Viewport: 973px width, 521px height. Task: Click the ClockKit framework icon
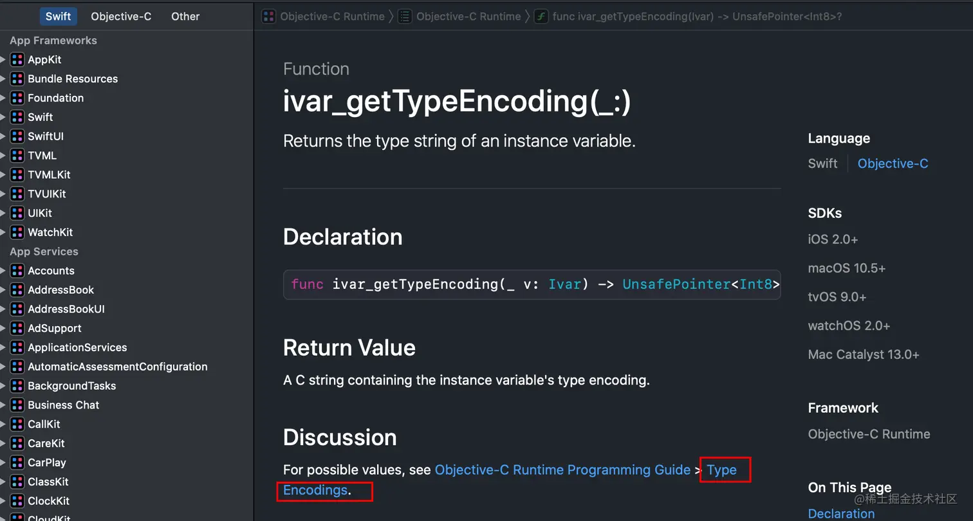tap(17, 501)
